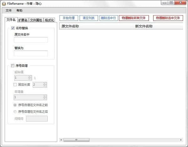Minimize the FileRename window
This screenshot has height=147, width=188.
click(x=164, y=2)
